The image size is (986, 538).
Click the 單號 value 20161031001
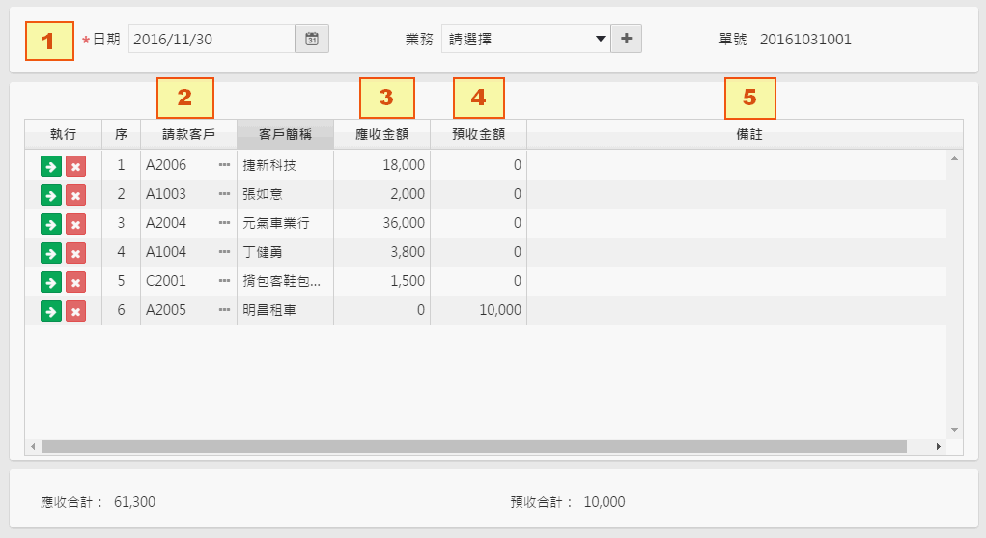coord(805,39)
